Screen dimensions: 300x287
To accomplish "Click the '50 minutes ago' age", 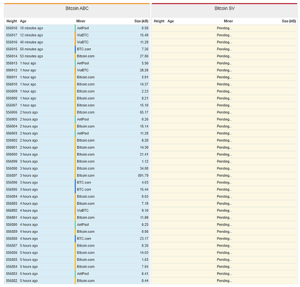I will point(32,49).
